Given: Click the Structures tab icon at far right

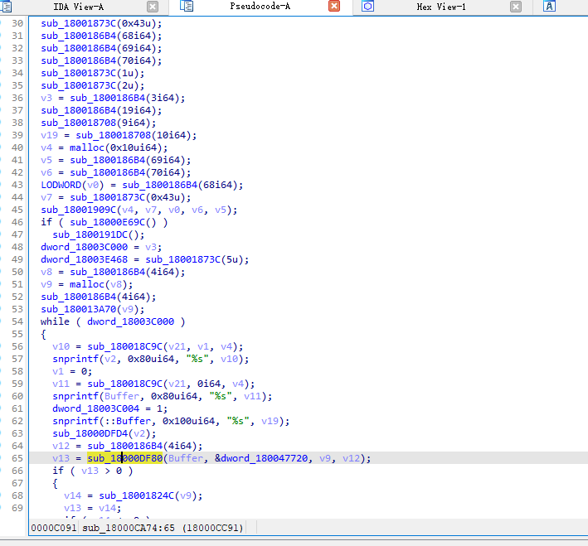Looking at the screenshot, I should pyautogui.click(x=549, y=6).
